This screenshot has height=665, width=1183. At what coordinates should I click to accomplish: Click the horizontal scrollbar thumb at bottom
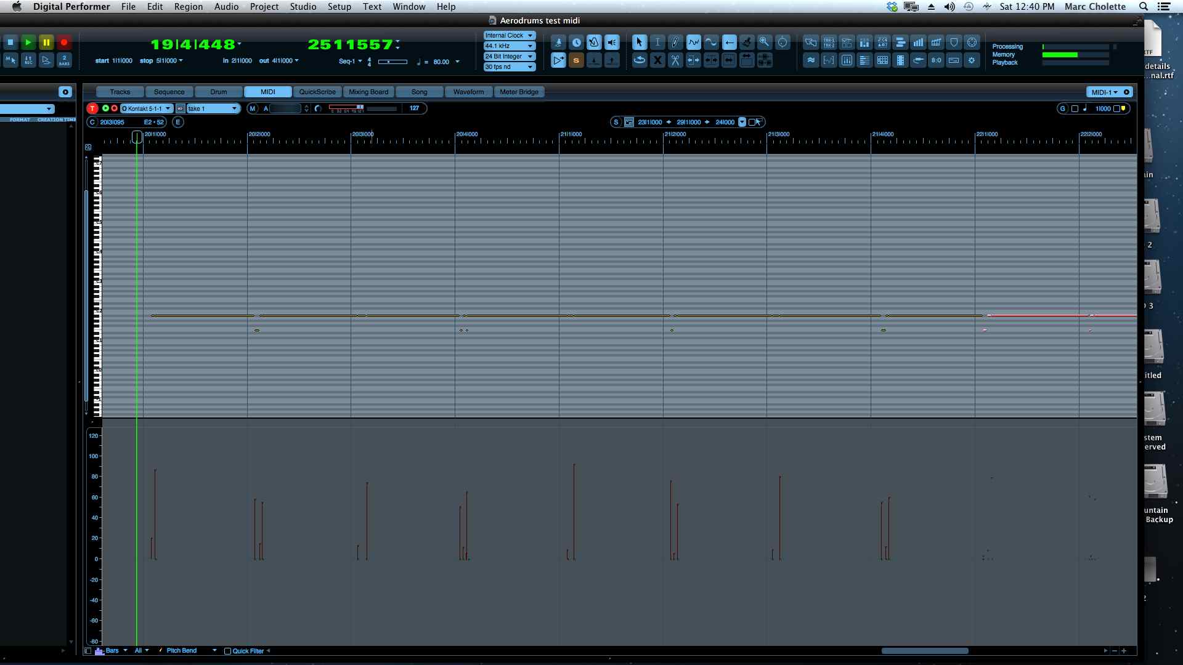pyautogui.click(x=924, y=651)
